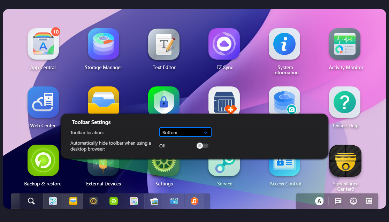Screen dimensions: 389x222
Task: Open the preferences sliders icon in the toolbar
Action: click(369, 201)
